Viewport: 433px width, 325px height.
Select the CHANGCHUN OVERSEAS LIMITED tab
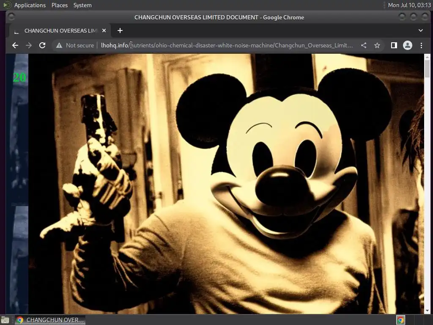60,30
